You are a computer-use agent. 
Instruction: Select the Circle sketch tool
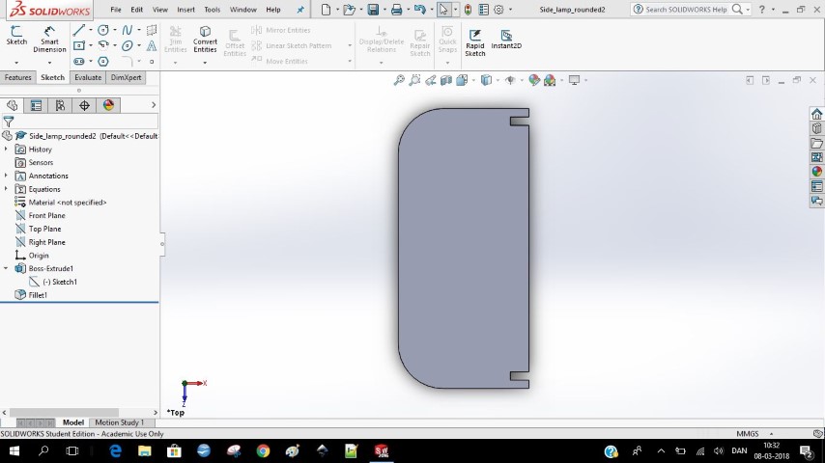[x=103, y=30]
